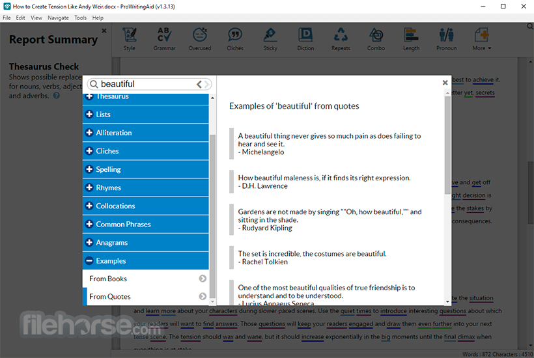Screen dimensions: 534x358
Task: Click the ProWritingAid app icon in title bar
Action: [x=7, y=6]
